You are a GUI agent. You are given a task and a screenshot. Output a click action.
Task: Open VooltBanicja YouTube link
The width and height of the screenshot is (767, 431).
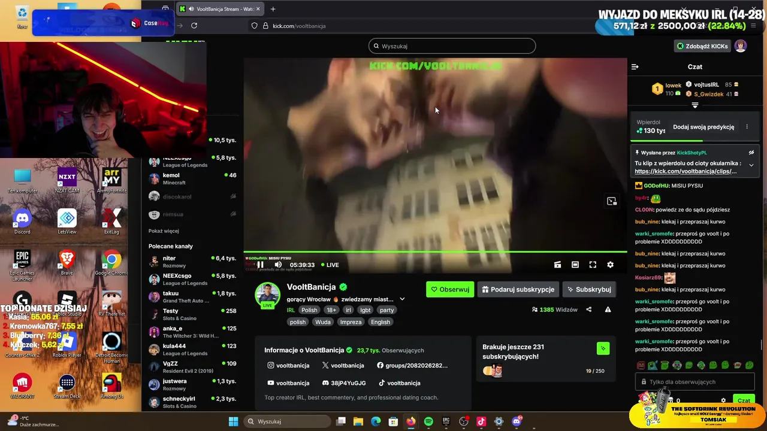[288, 383]
